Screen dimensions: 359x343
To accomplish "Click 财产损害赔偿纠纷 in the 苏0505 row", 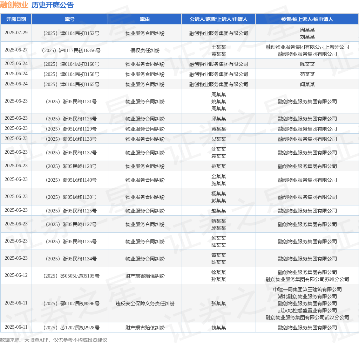I will click(145, 276).
